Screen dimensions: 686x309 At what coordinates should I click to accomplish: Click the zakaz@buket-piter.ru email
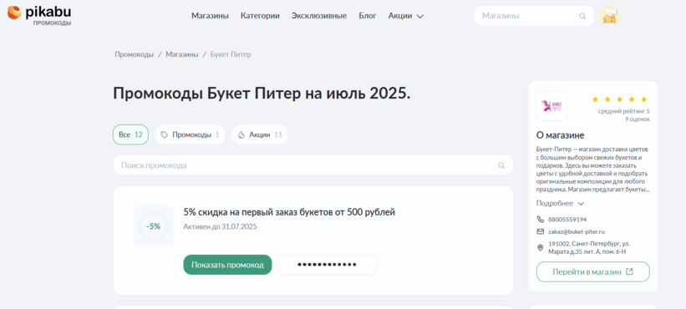coord(577,231)
